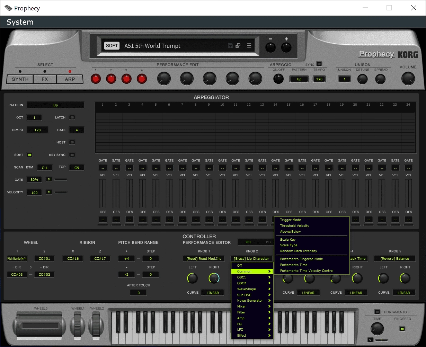This screenshot has height=347, width=426.
Task: Click the Velocity M modulation button
Action: tap(49, 192)
